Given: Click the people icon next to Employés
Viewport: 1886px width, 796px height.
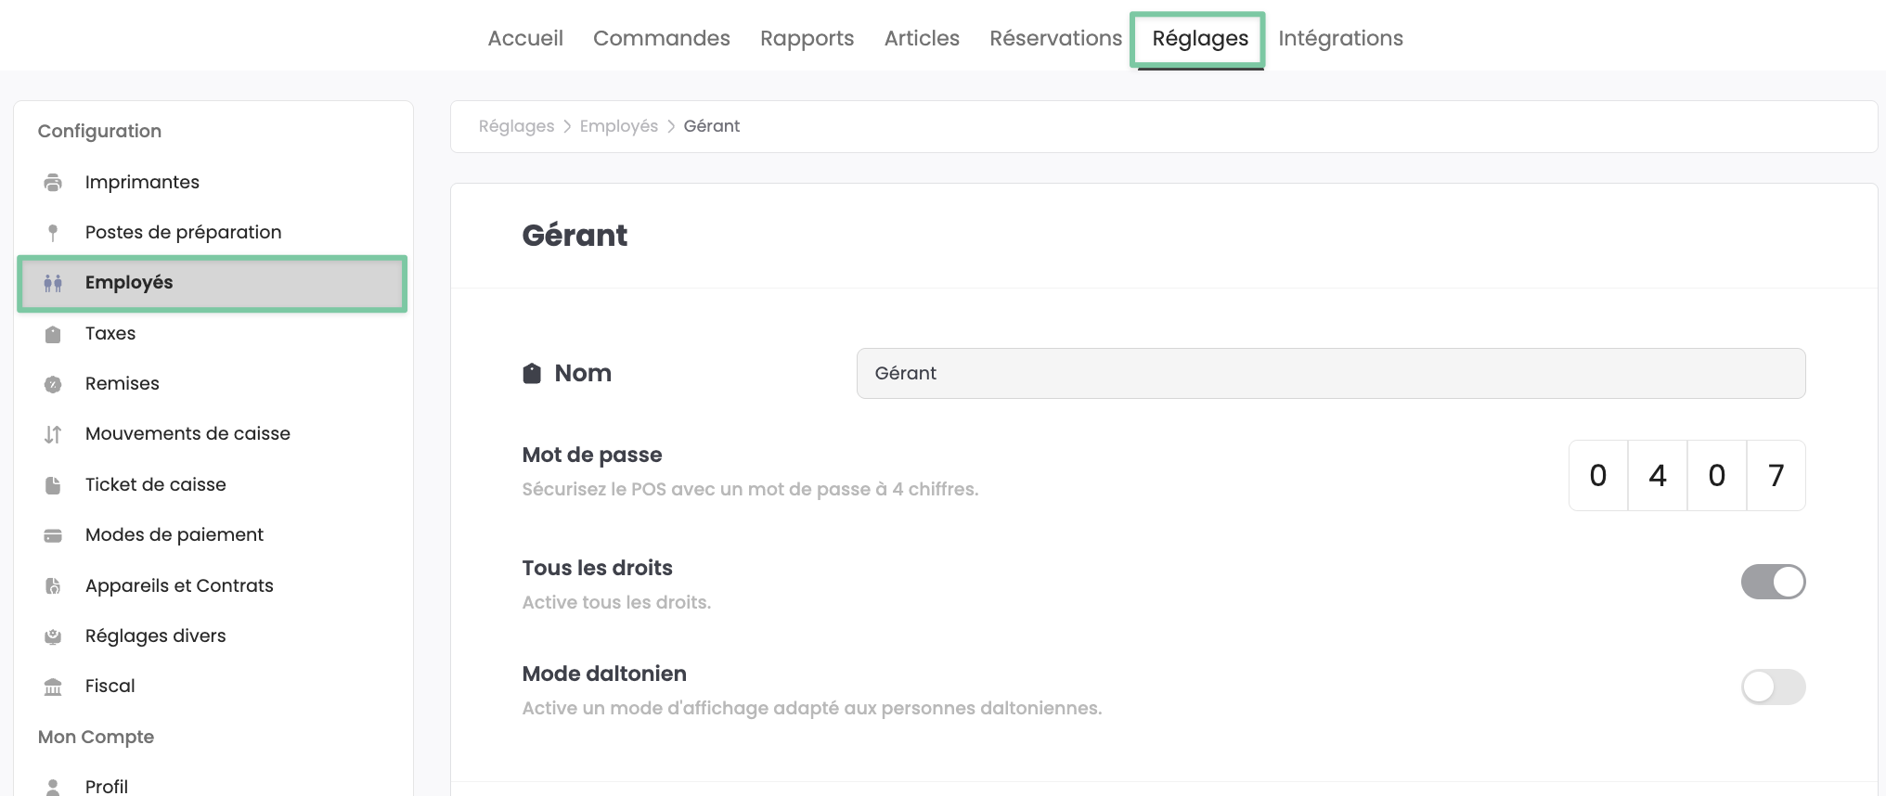Looking at the screenshot, I should [53, 283].
